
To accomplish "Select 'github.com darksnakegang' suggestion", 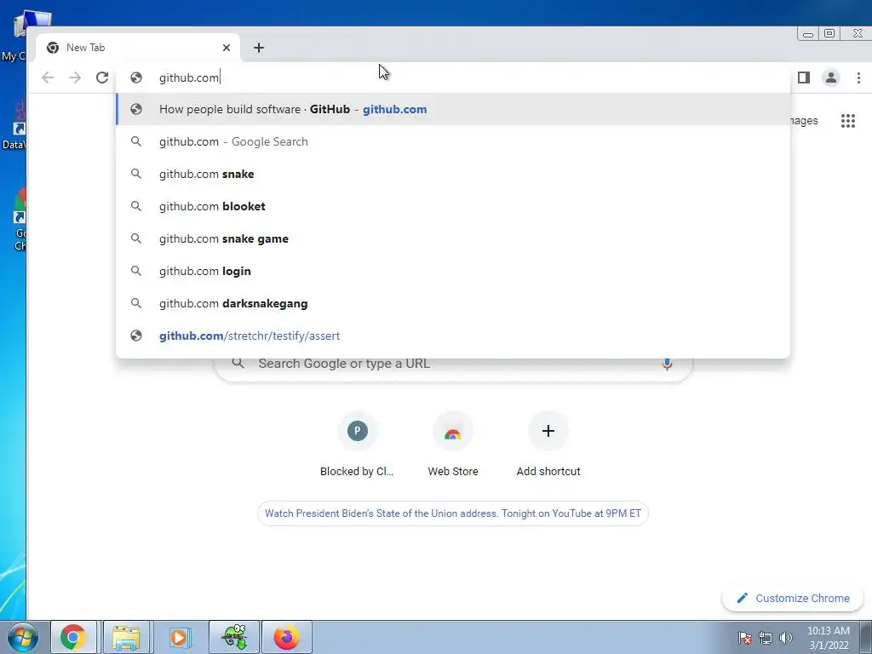I will (x=453, y=303).
